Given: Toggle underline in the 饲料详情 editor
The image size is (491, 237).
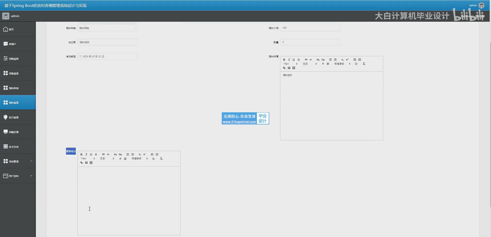Looking at the screenshot, I should point(293,60).
